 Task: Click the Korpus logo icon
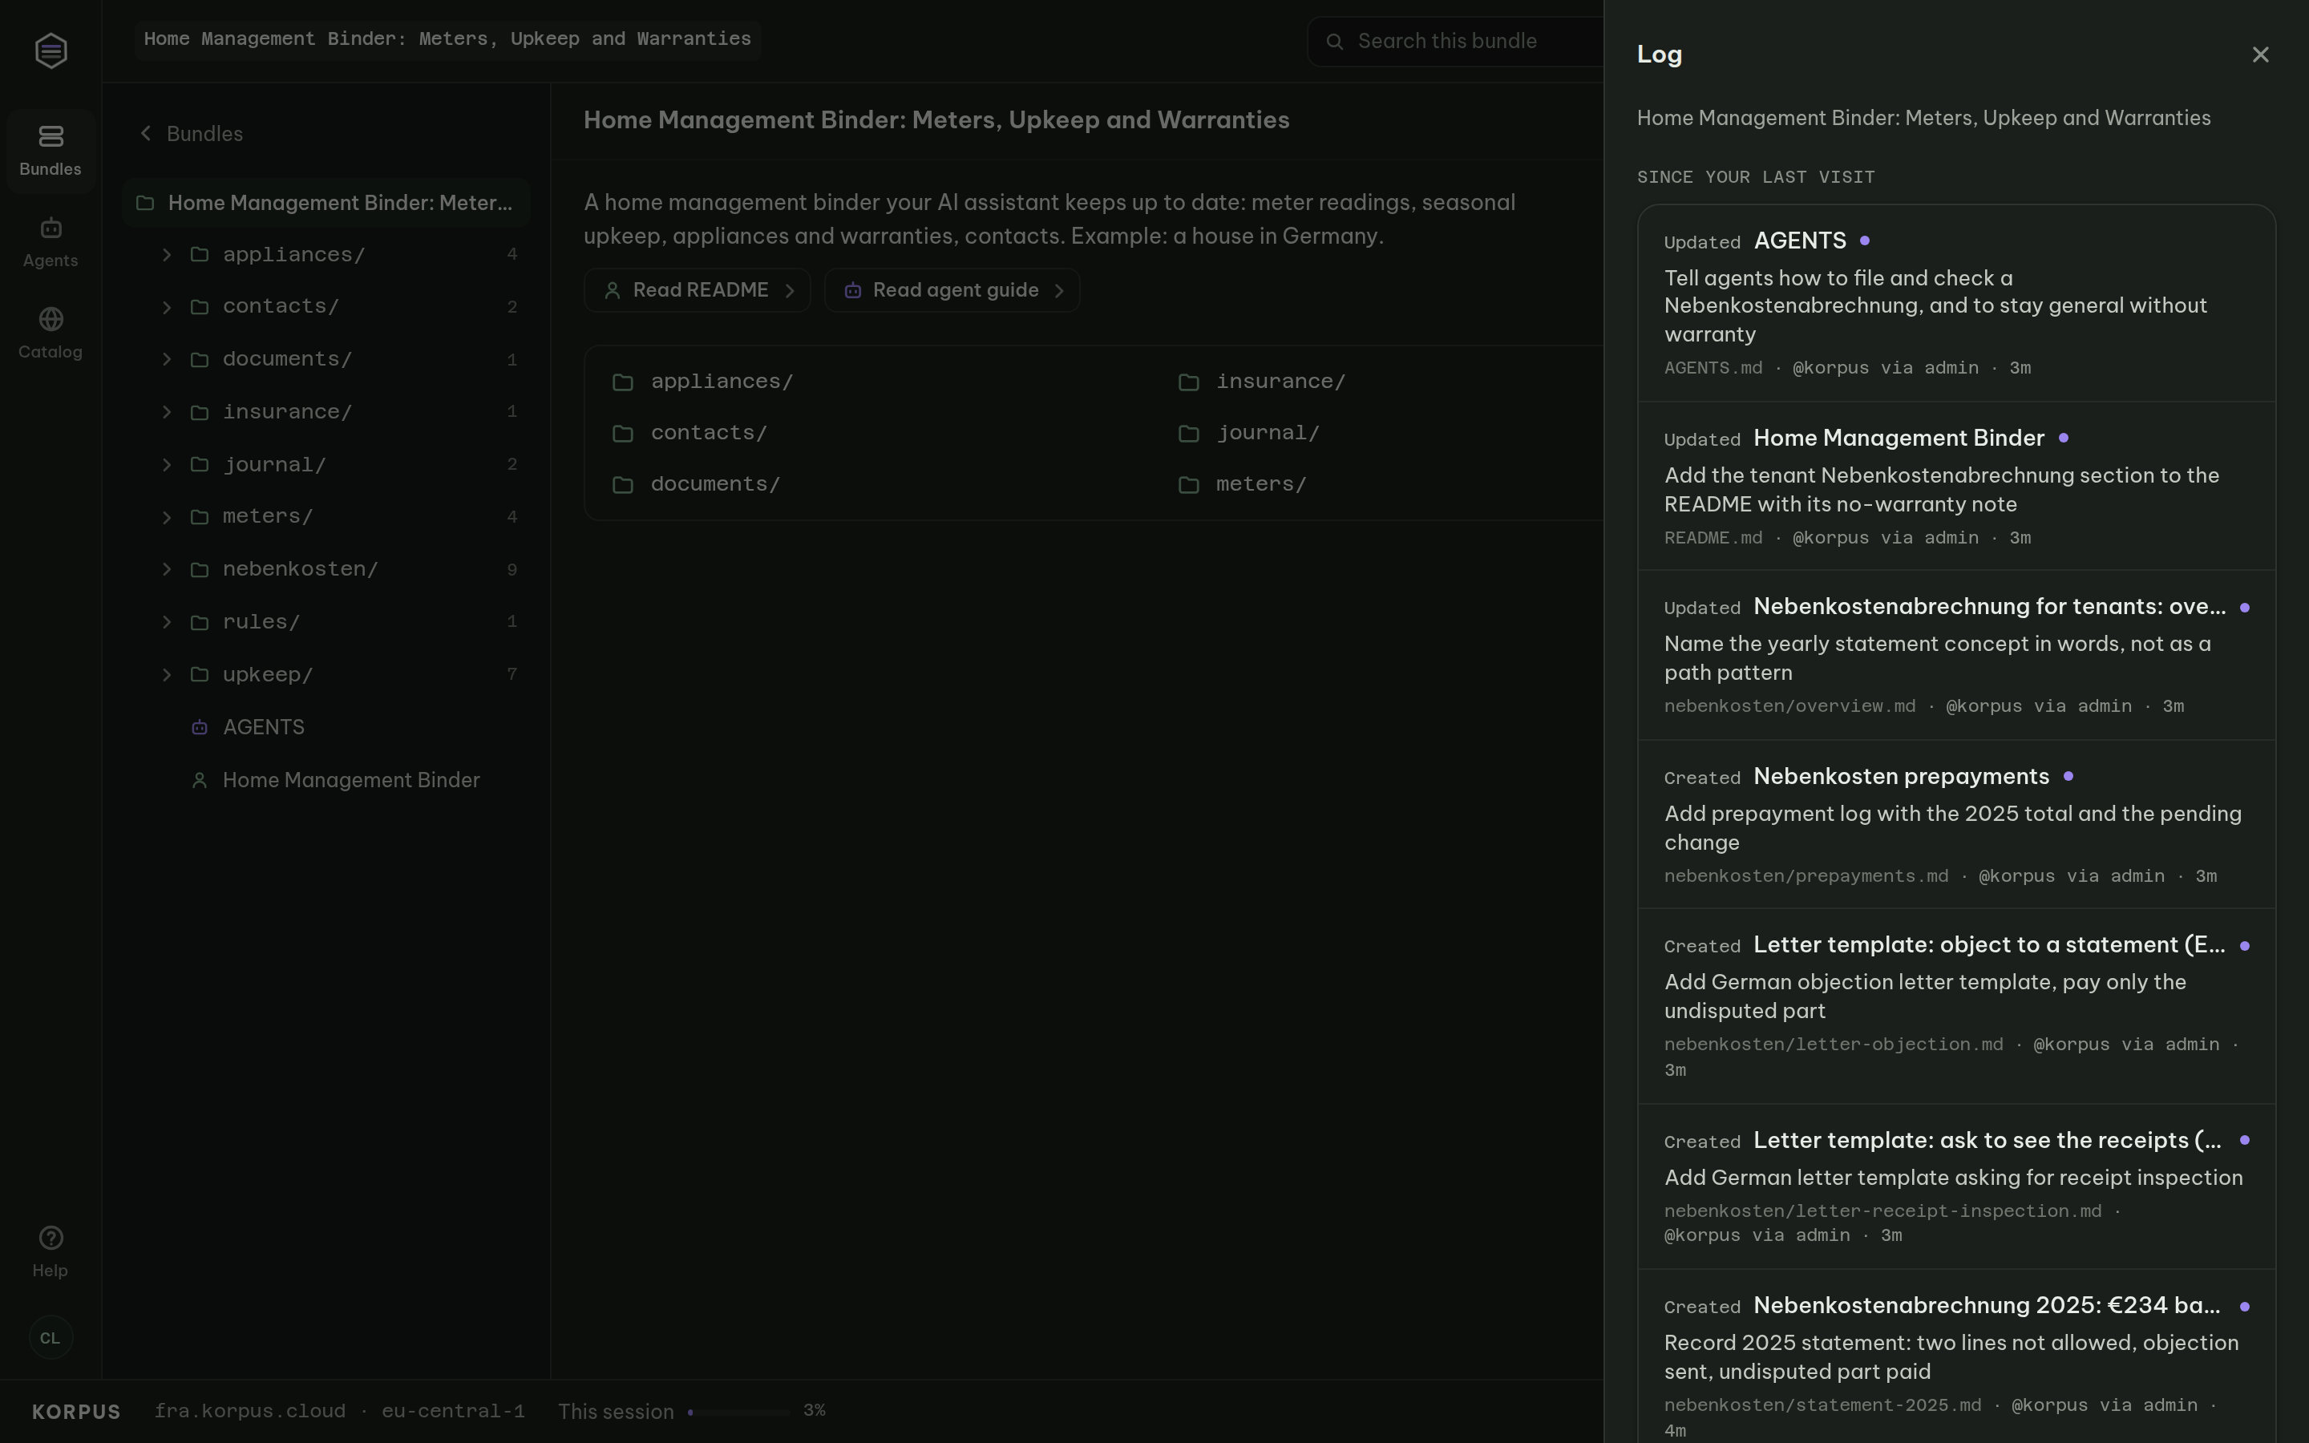pyautogui.click(x=51, y=51)
